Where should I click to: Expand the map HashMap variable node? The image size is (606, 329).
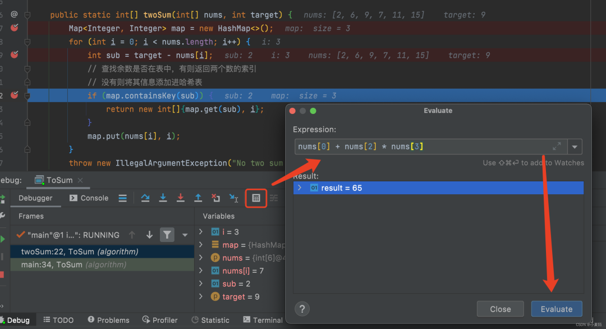click(201, 245)
